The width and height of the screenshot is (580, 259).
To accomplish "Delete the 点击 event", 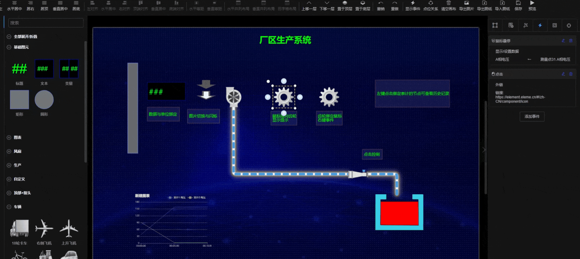I will pos(571,74).
